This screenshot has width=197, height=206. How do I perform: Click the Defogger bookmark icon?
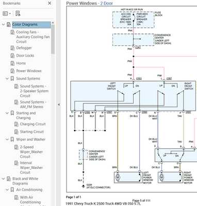point(12,48)
